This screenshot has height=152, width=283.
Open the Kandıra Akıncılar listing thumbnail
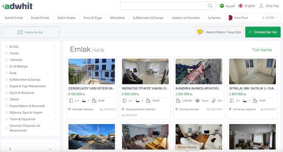pos(199,71)
